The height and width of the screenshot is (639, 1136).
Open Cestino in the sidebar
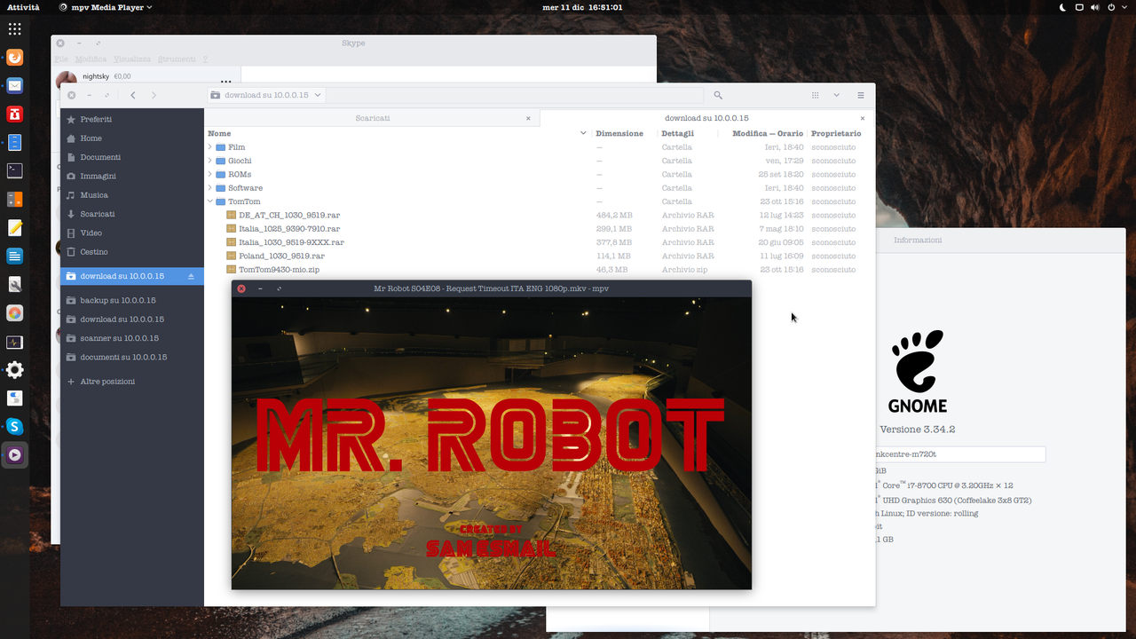point(132,252)
